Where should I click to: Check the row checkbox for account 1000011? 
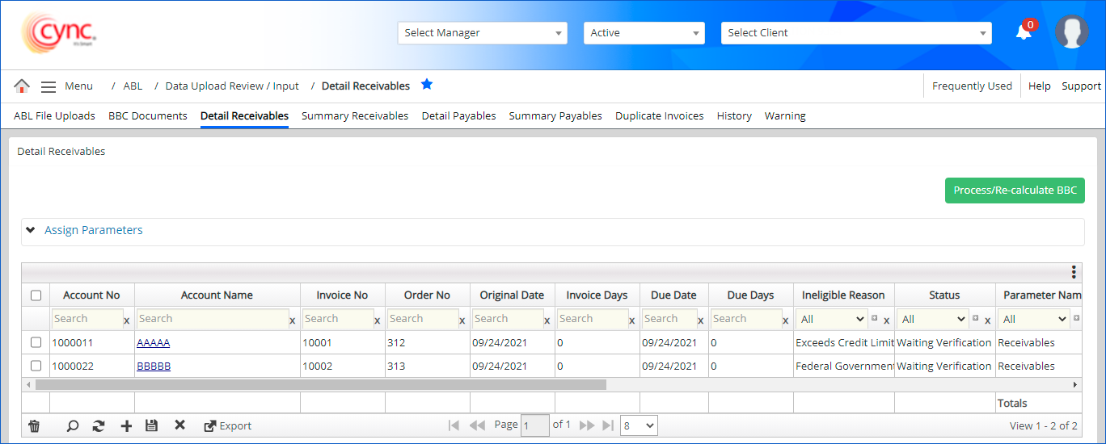tap(36, 342)
